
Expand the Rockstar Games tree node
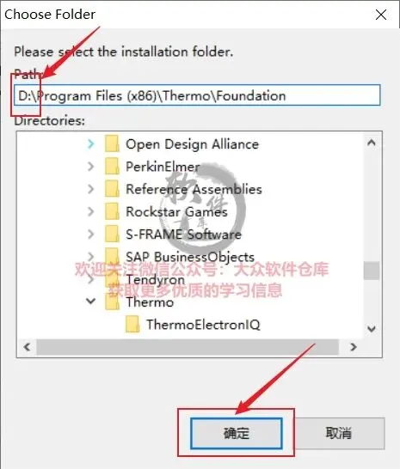point(91,211)
